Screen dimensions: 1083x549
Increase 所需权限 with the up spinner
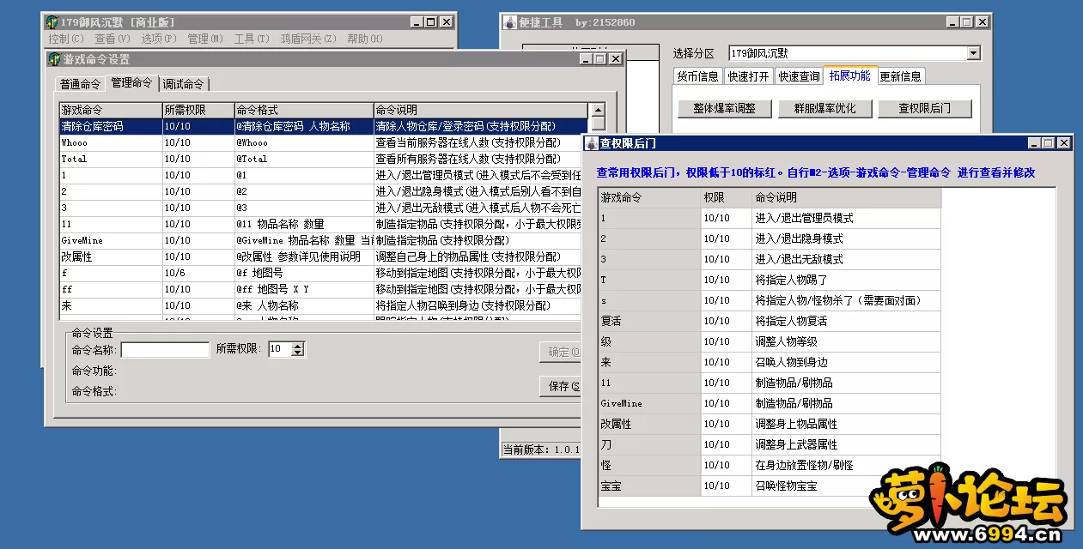coord(298,346)
